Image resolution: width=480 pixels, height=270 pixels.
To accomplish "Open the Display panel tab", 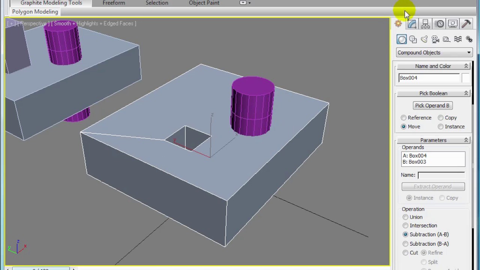I will click(453, 24).
